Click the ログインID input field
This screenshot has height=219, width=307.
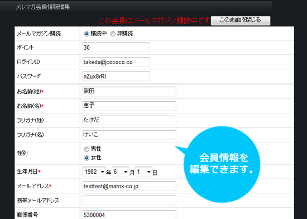(x=116, y=62)
